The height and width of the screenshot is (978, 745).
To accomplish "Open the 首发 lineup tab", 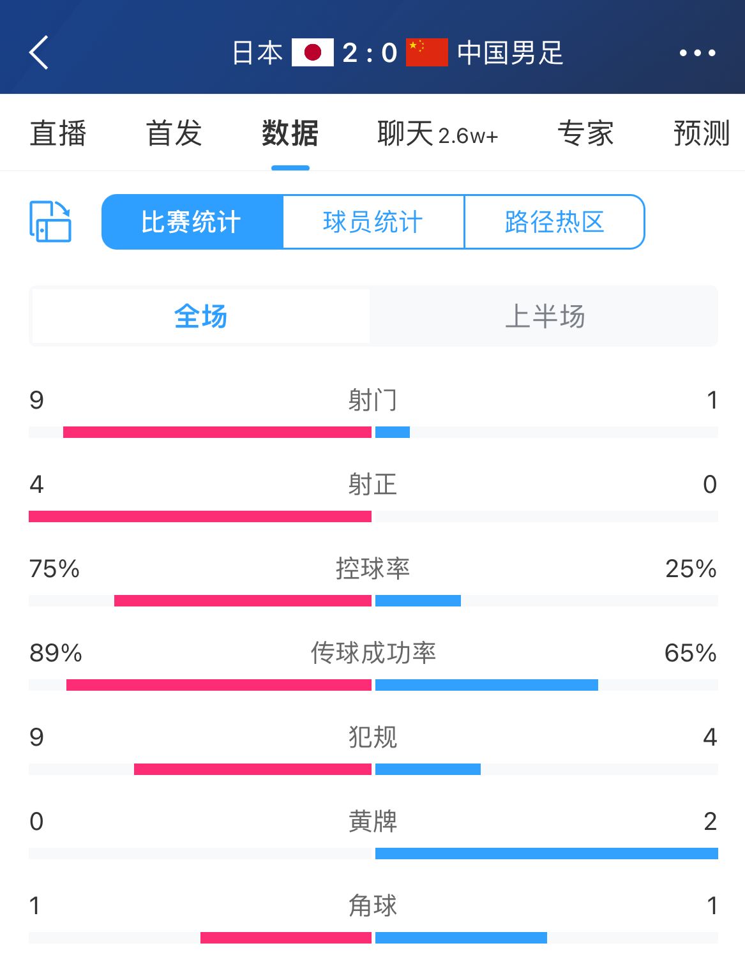I will pos(174,133).
